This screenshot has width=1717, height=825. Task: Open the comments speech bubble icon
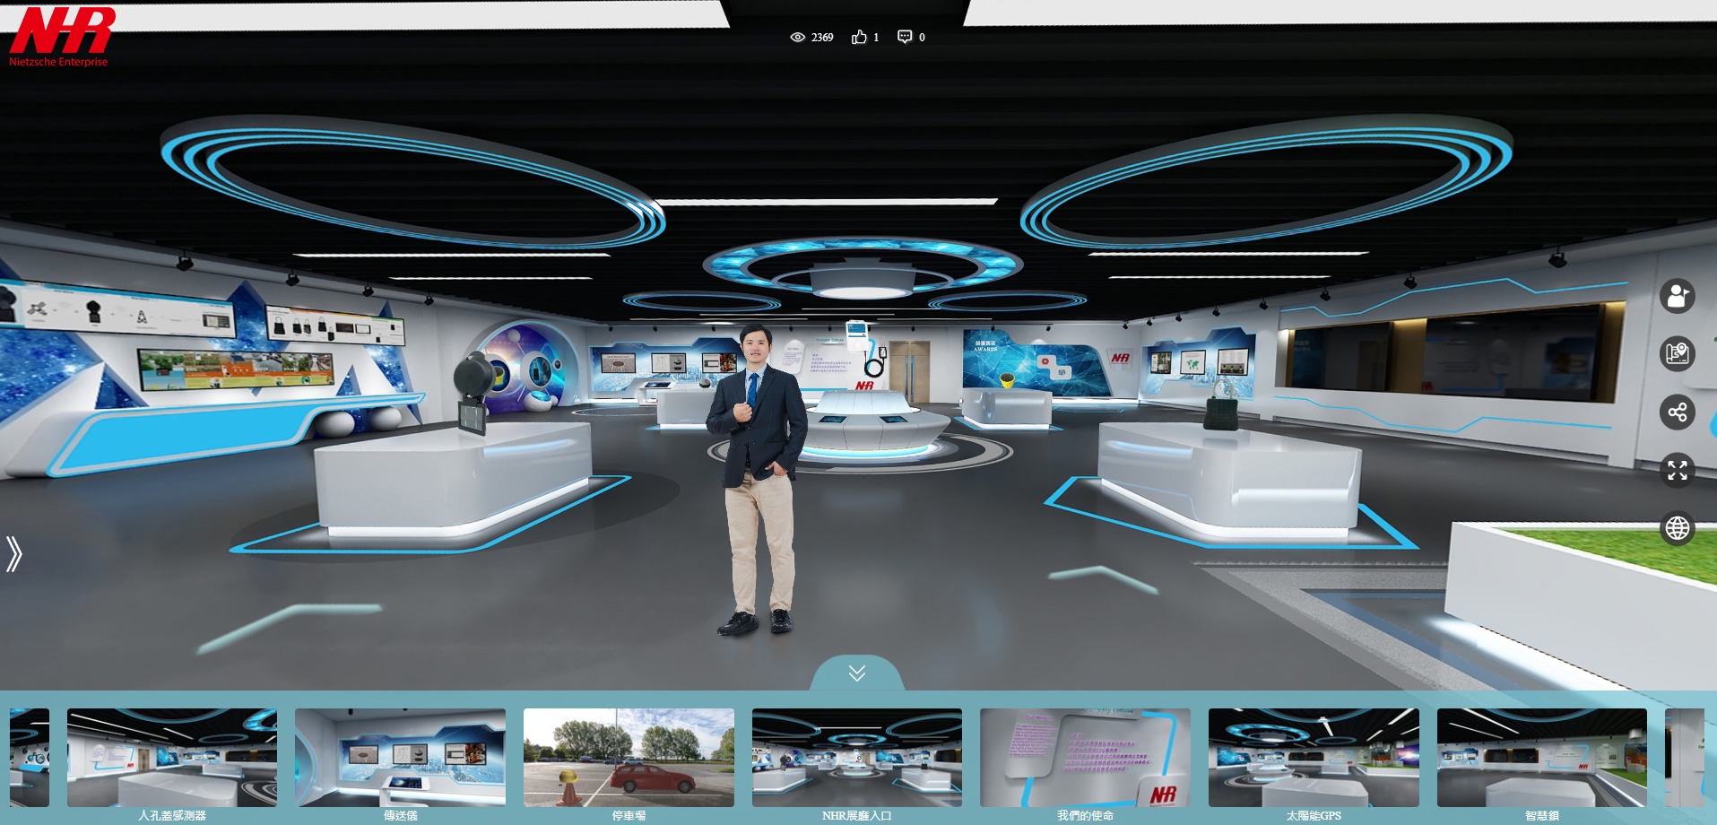click(x=905, y=37)
